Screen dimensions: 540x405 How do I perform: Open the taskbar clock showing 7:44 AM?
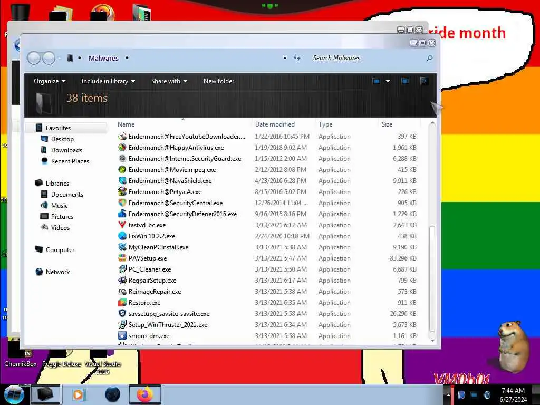pyautogui.click(x=513, y=394)
